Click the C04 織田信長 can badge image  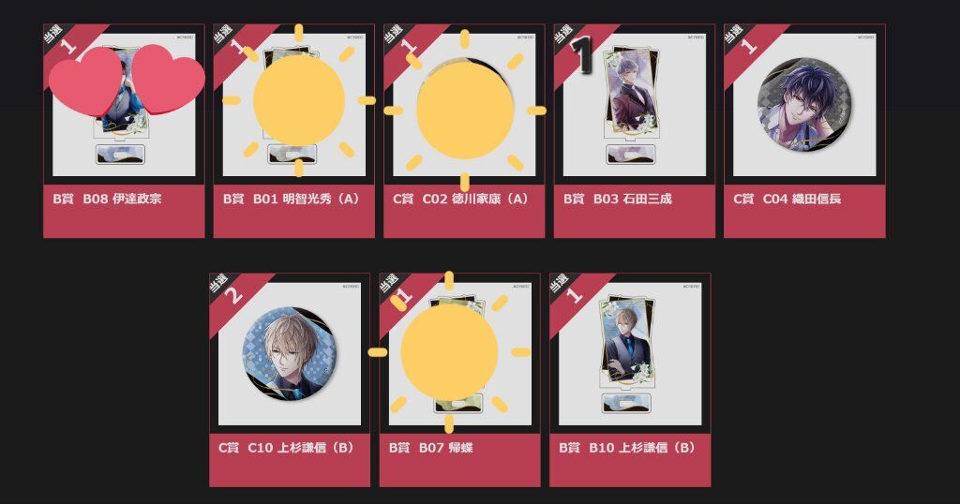tap(804, 105)
